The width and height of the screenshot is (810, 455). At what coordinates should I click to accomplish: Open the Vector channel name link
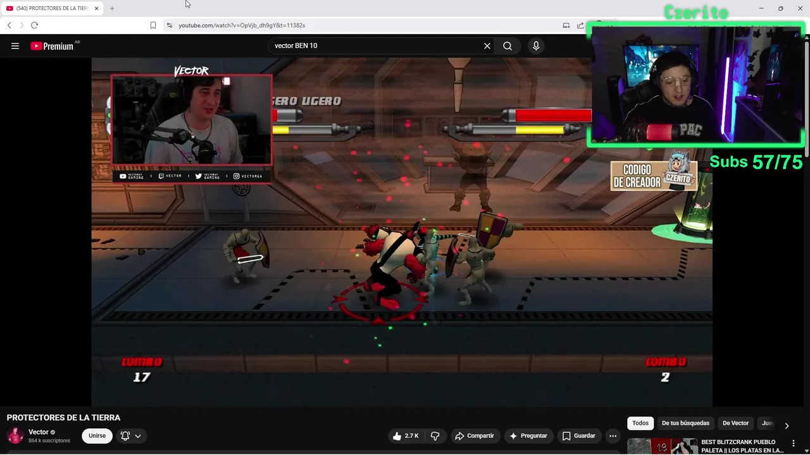tap(39, 432)
